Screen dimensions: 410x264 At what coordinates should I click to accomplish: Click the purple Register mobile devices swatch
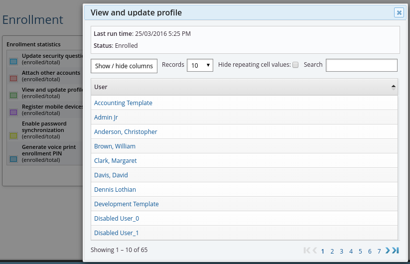[13, 113]
